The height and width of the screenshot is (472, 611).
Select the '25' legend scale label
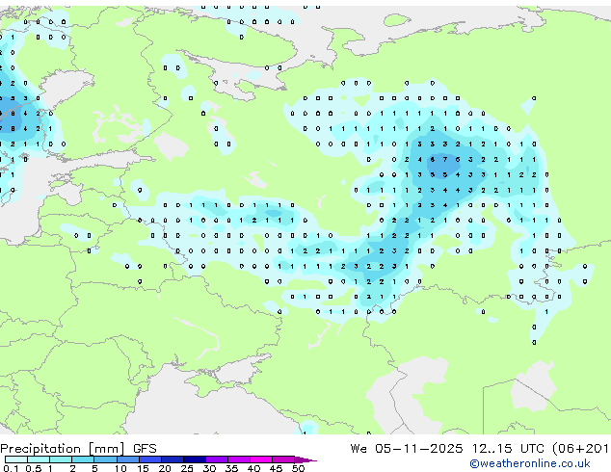click(x=187, y=468)
